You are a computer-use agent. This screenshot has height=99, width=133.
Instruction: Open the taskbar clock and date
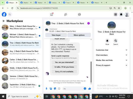tap(122, 96)
